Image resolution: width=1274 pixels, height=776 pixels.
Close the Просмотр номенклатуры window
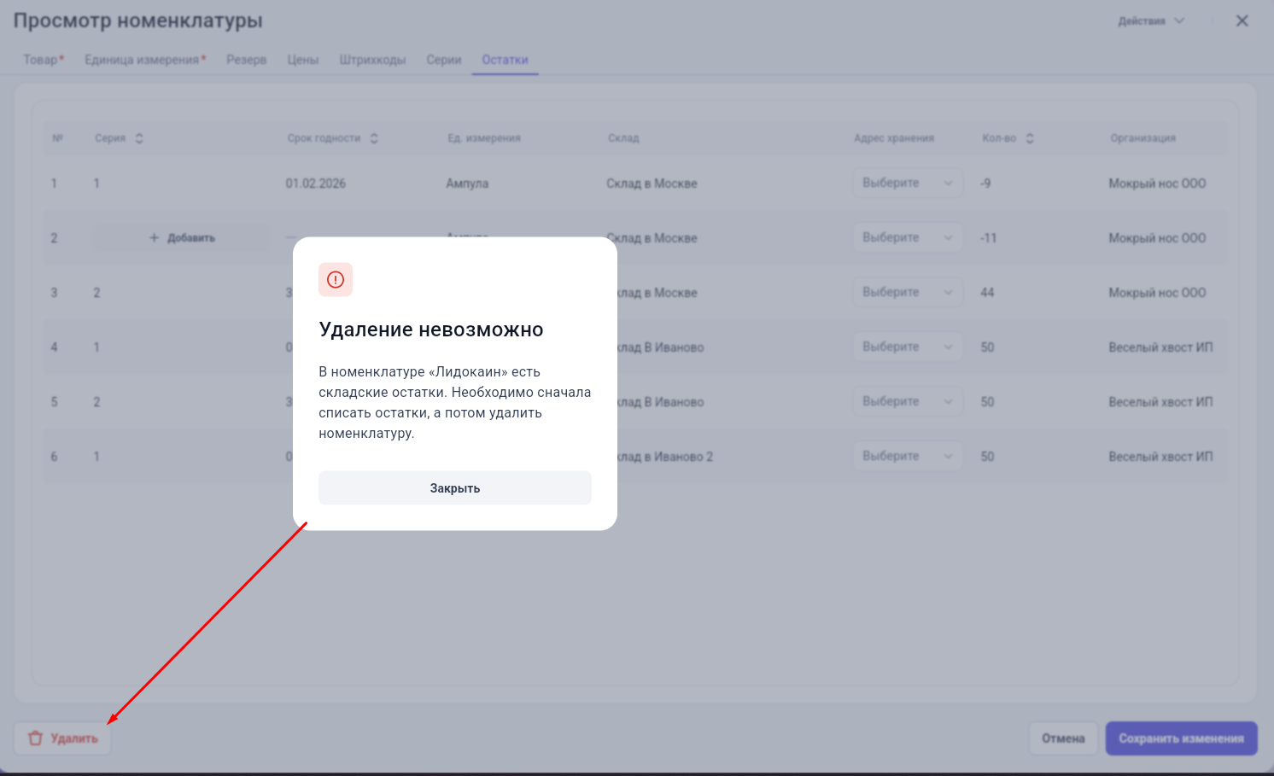[1242, 20]
